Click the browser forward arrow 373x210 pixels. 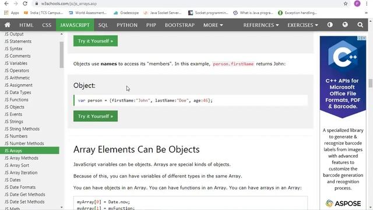click(16, 3)
